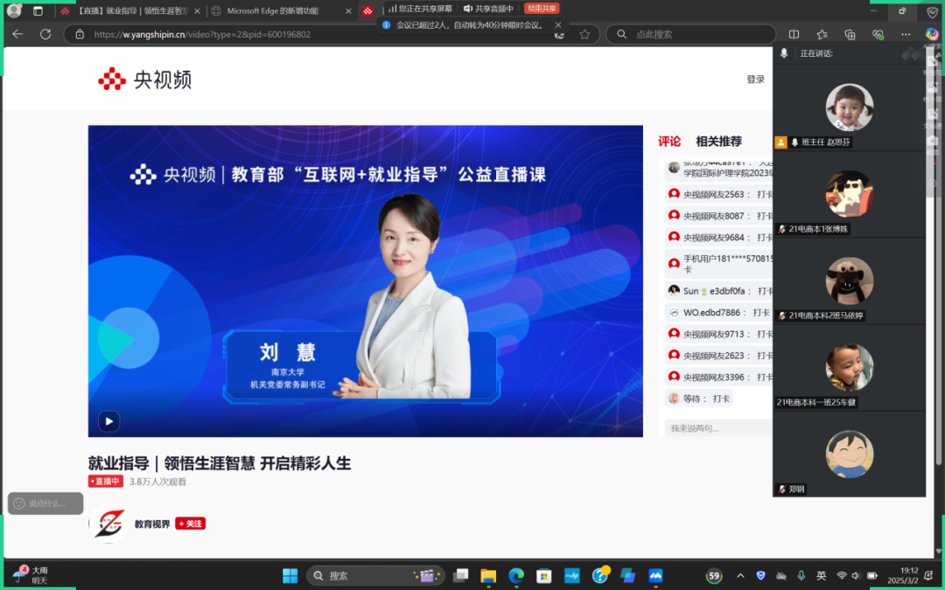Open the favorites list icon
Viewport: 945px width, 590px height.
[822, 34]
